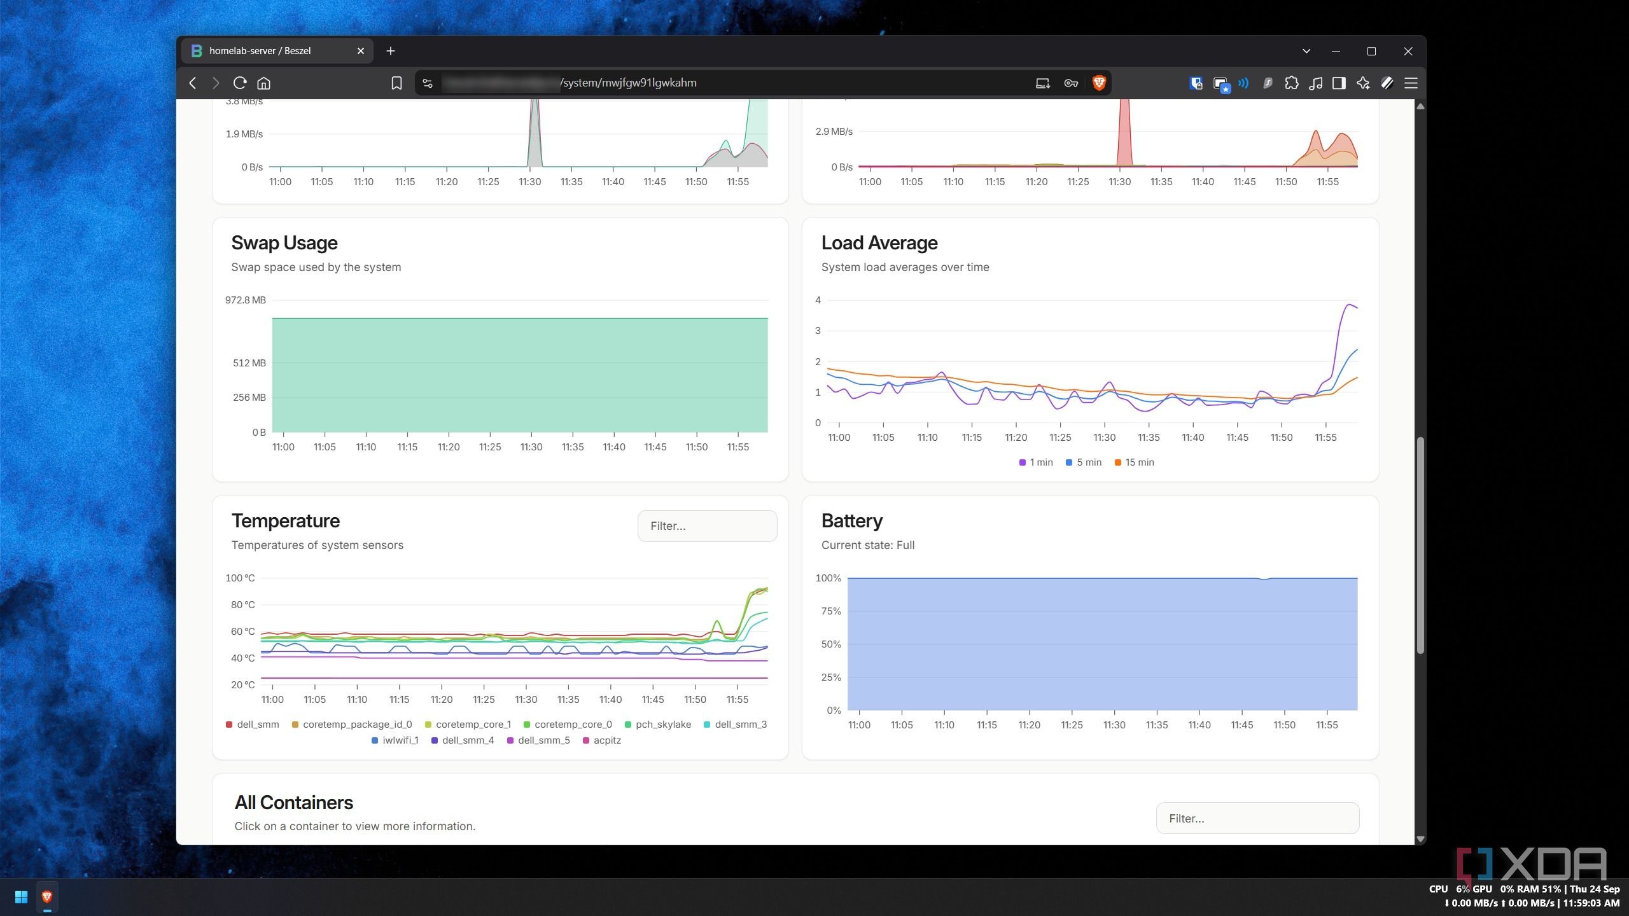Click the page vertical scrollbar thumb

(1420, 545)
